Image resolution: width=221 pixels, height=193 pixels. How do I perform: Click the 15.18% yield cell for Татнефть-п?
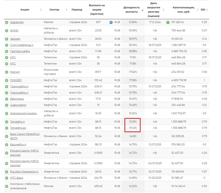coord(133,122)
